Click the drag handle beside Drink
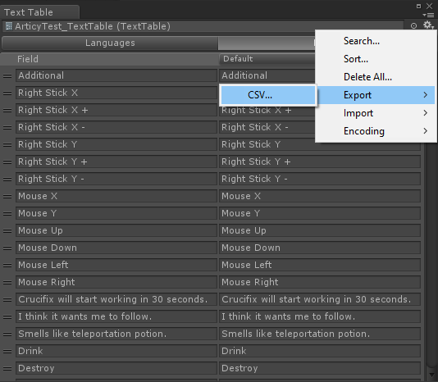 click(7, 352)
